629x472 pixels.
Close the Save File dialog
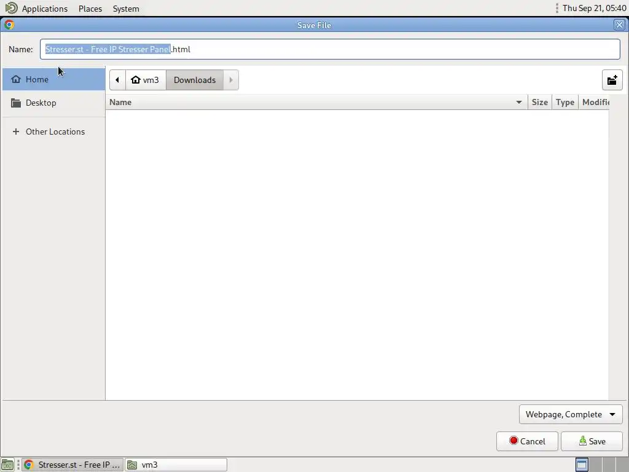pos(619,25)
